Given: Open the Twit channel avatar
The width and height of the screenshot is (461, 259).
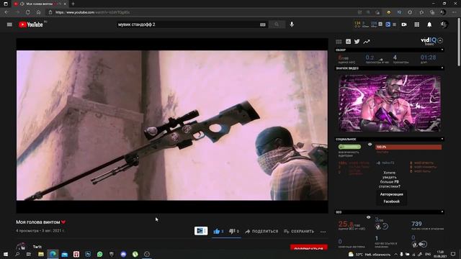Looking at the screenshot, I should point(21,247).
